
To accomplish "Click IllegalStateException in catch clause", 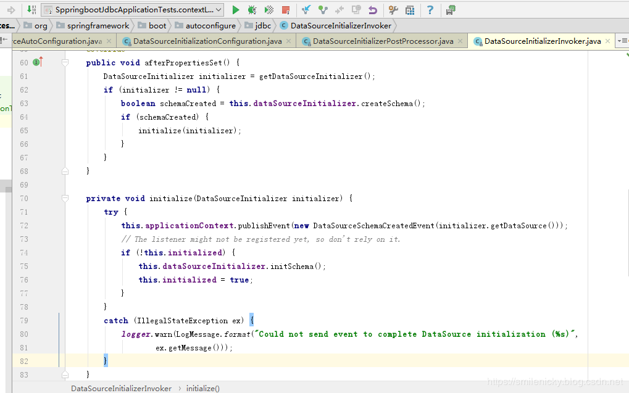I will (182, 321).
